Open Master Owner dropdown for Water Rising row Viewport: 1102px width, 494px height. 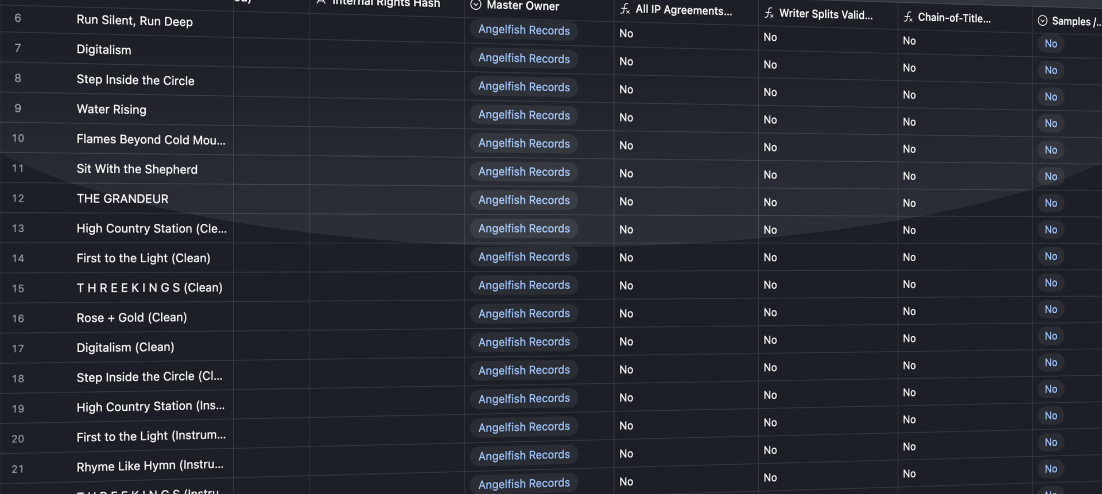(x=524, y=115)
